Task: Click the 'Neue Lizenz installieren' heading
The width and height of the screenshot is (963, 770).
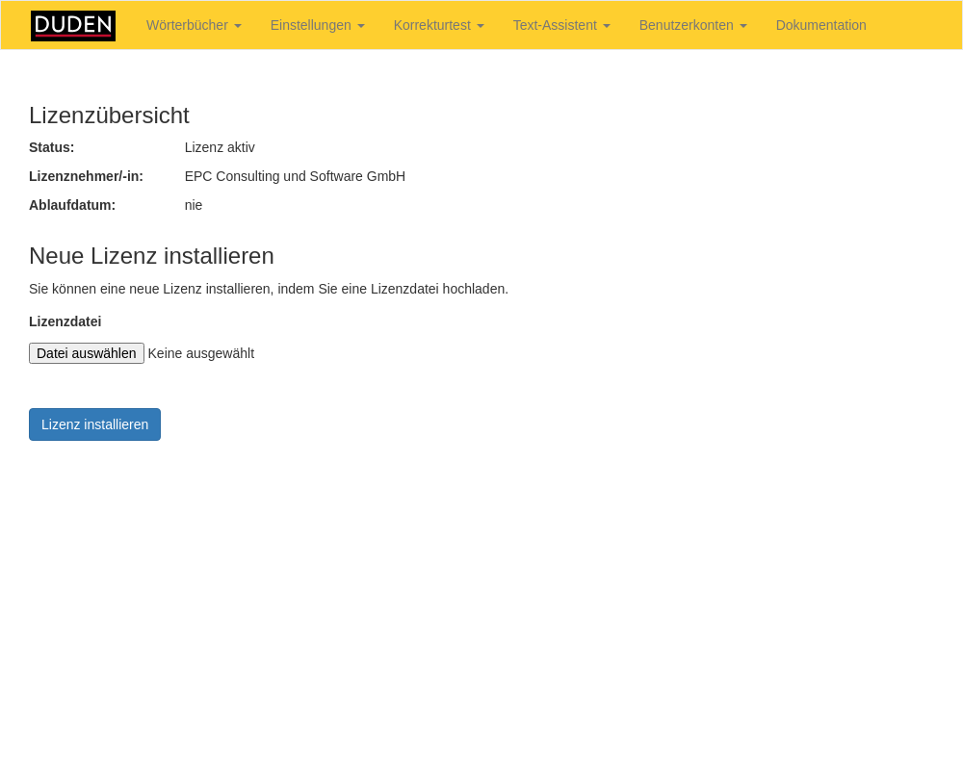Action: tap(151, 256)
